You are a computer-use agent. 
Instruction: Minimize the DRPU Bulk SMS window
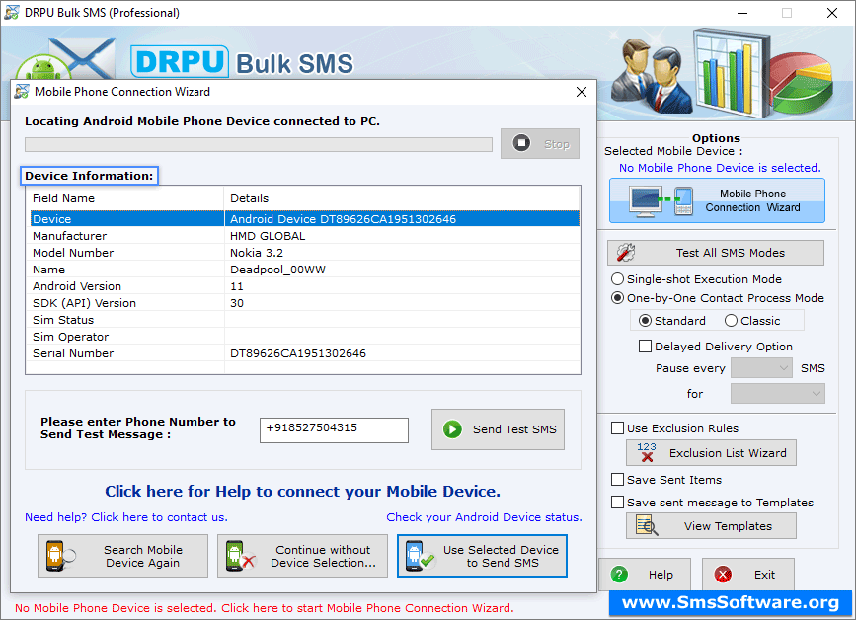(742, 13)
